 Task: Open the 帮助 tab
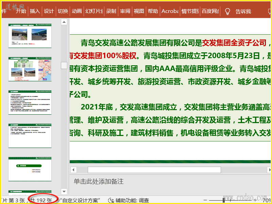[x=153, y=11]
